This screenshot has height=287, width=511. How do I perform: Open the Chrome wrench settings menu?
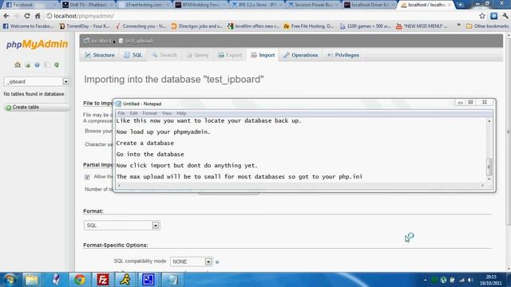(x=505, y=16)
